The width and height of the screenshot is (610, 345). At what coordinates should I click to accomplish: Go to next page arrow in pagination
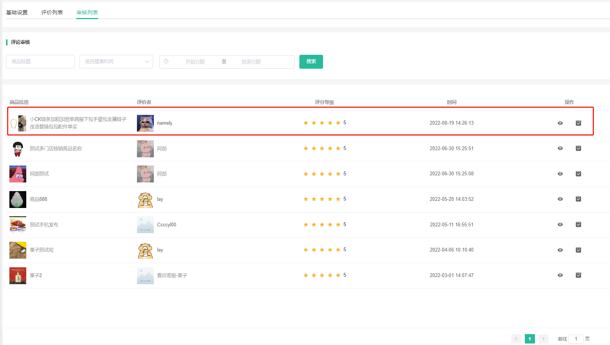[543, 339]
